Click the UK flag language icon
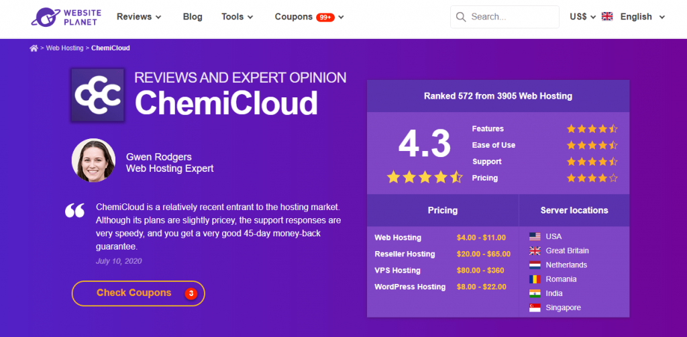The width and height of the screenshot is (687, 337). [606, 17]
